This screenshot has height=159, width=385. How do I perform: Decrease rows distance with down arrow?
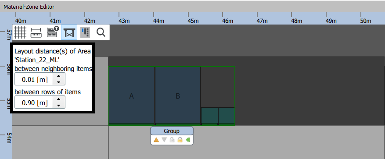[x=59, y=106]
